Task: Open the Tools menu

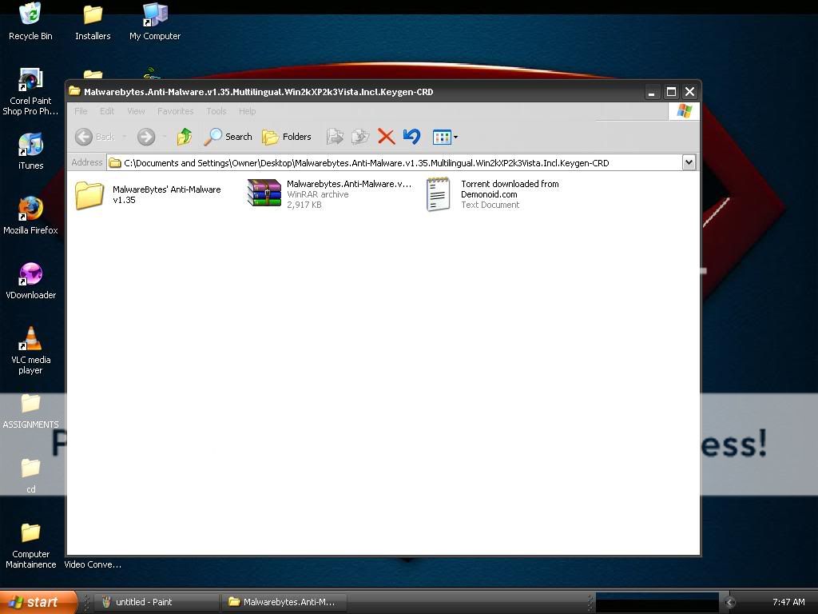Action: (x=216, y=111)
